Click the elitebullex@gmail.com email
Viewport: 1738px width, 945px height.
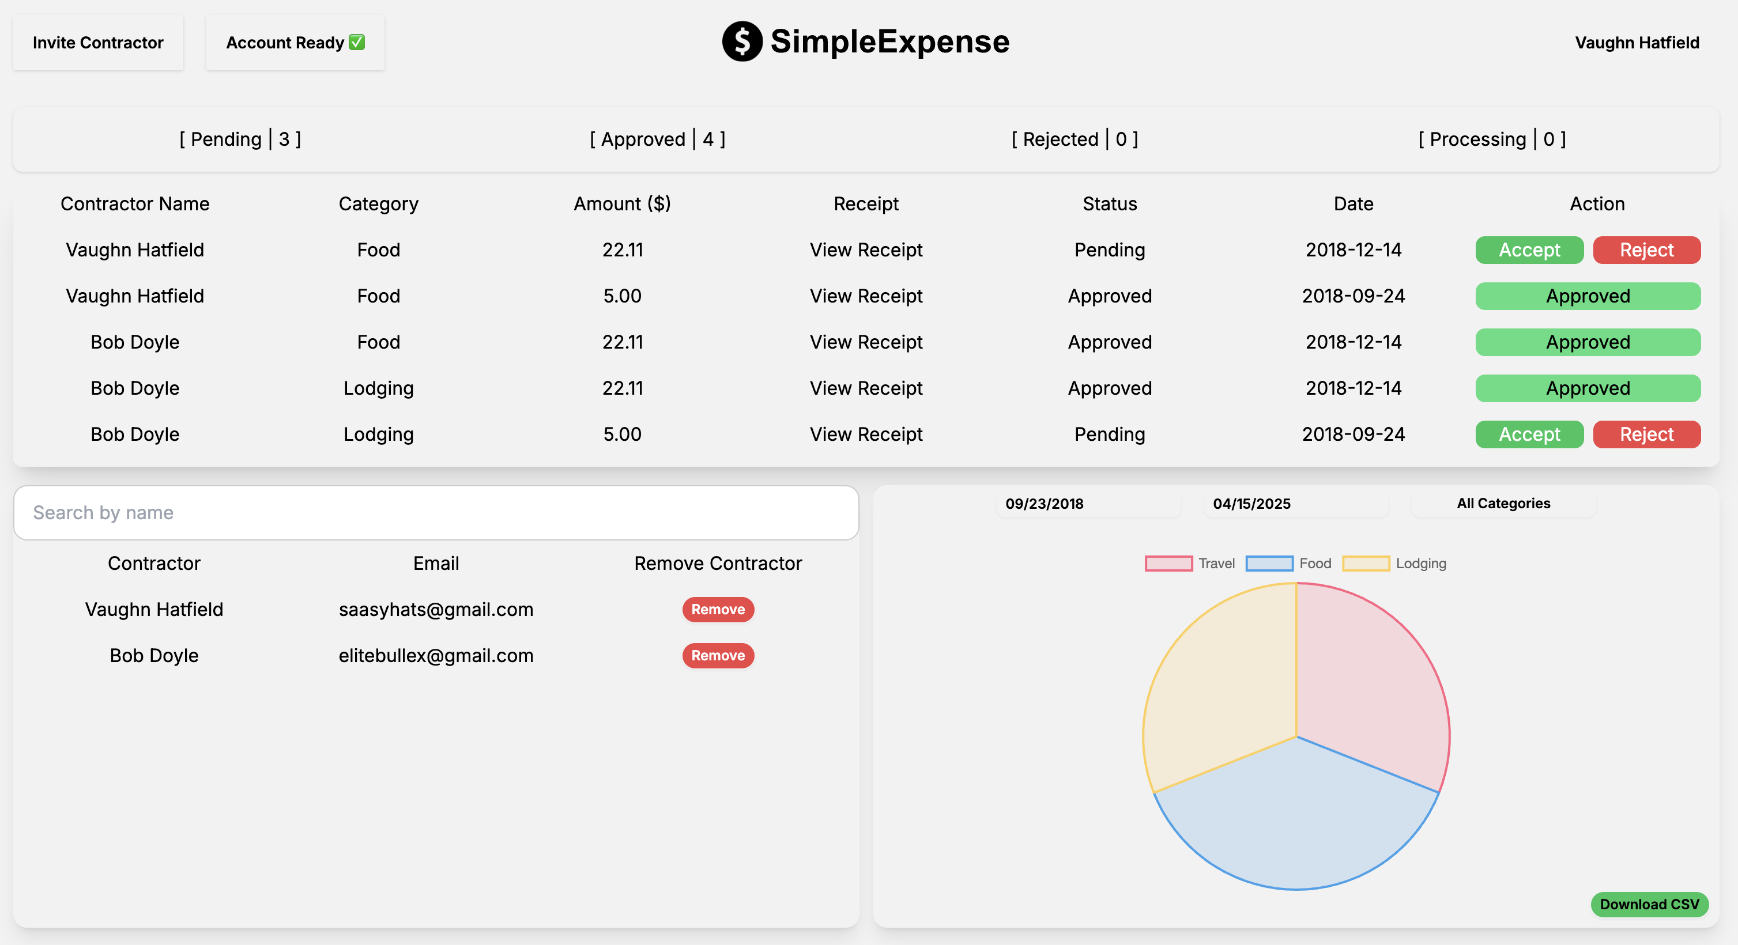436,656
